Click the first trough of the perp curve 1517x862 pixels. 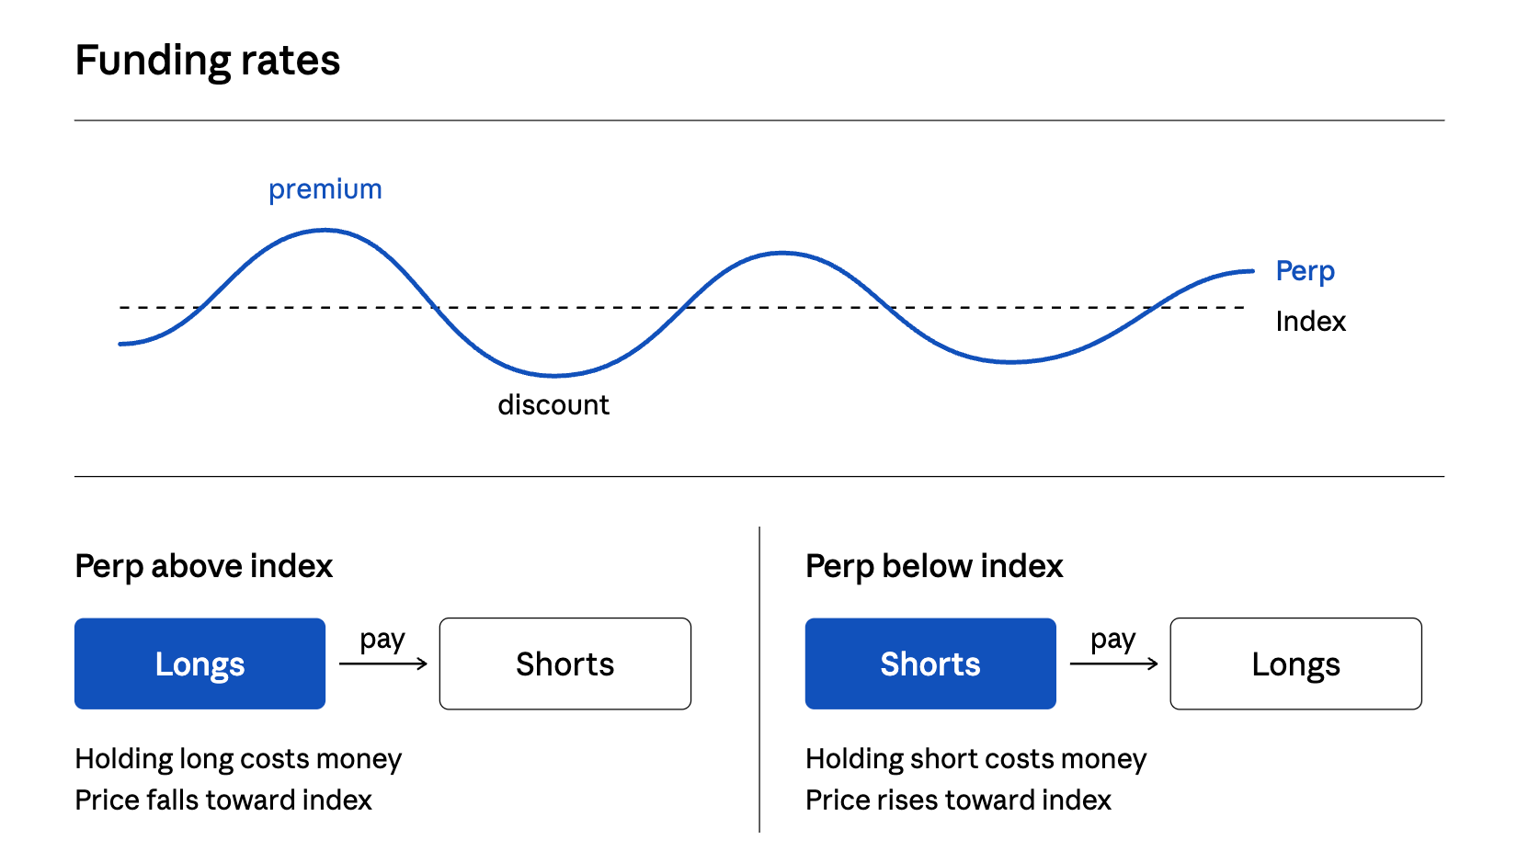point(554,375)
